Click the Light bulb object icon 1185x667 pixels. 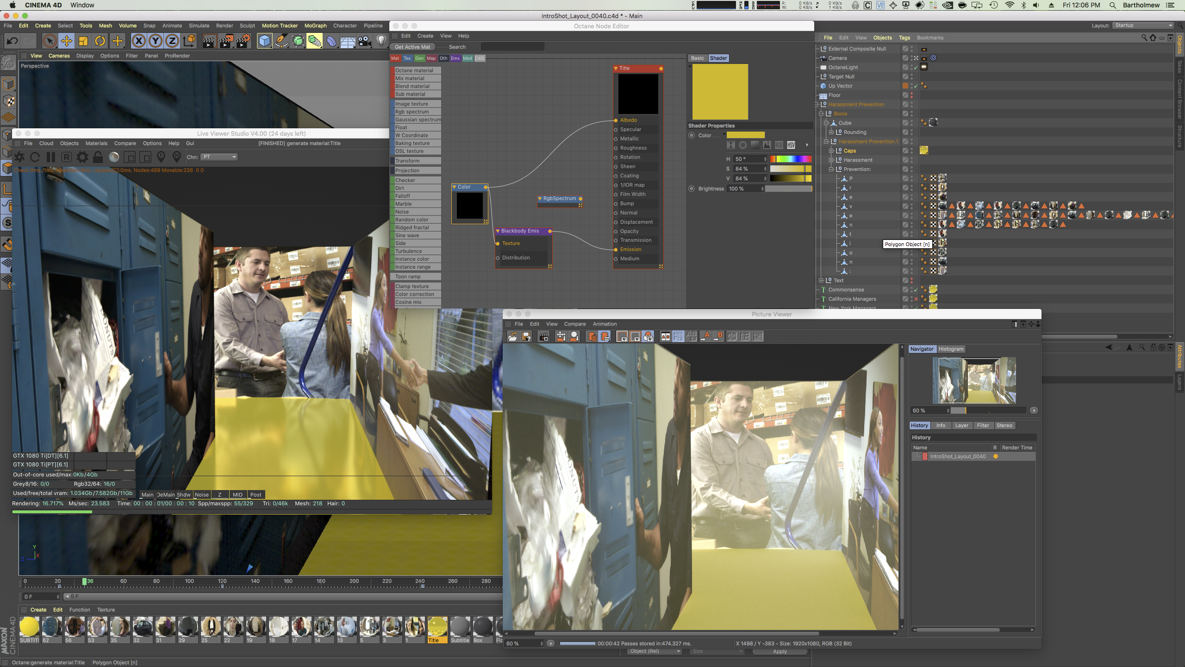(381, 41)
